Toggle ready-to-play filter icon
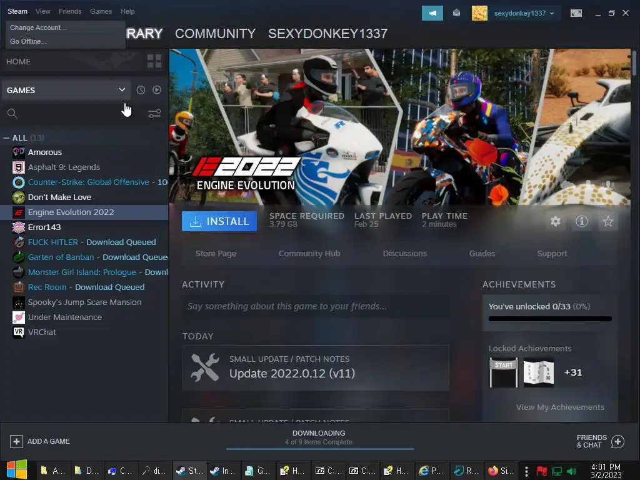 click(157, 90)
